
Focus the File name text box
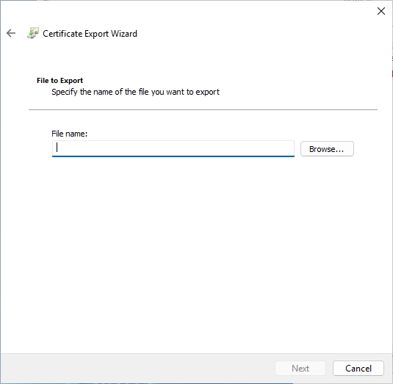point(173,148)
